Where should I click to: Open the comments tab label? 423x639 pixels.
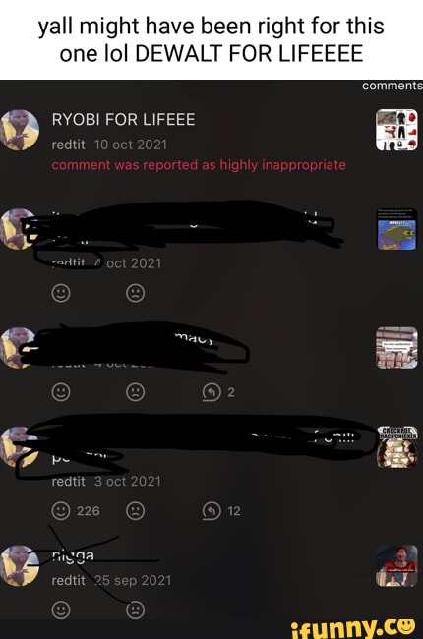tap(392, 86)
